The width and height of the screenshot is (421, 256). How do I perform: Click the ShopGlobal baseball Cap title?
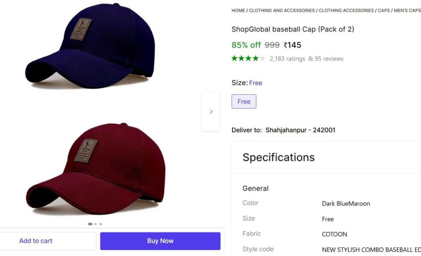click(293, 29)
